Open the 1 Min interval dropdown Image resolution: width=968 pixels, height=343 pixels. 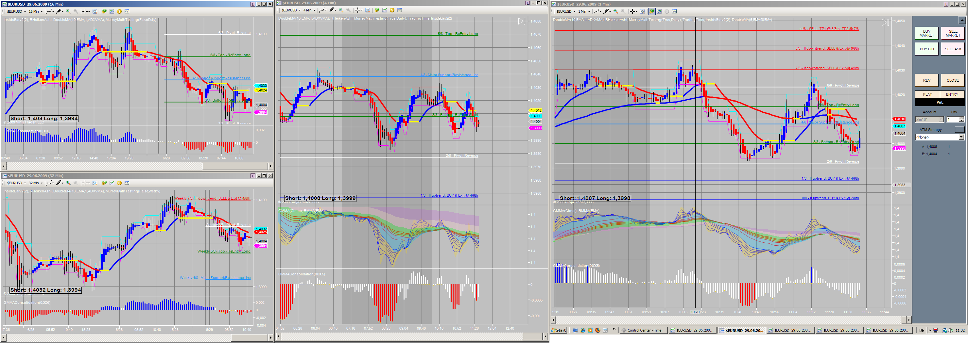[x=584, y=11]
